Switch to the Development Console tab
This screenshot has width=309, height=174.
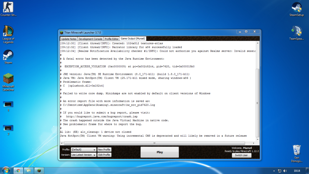pos(91,39)
